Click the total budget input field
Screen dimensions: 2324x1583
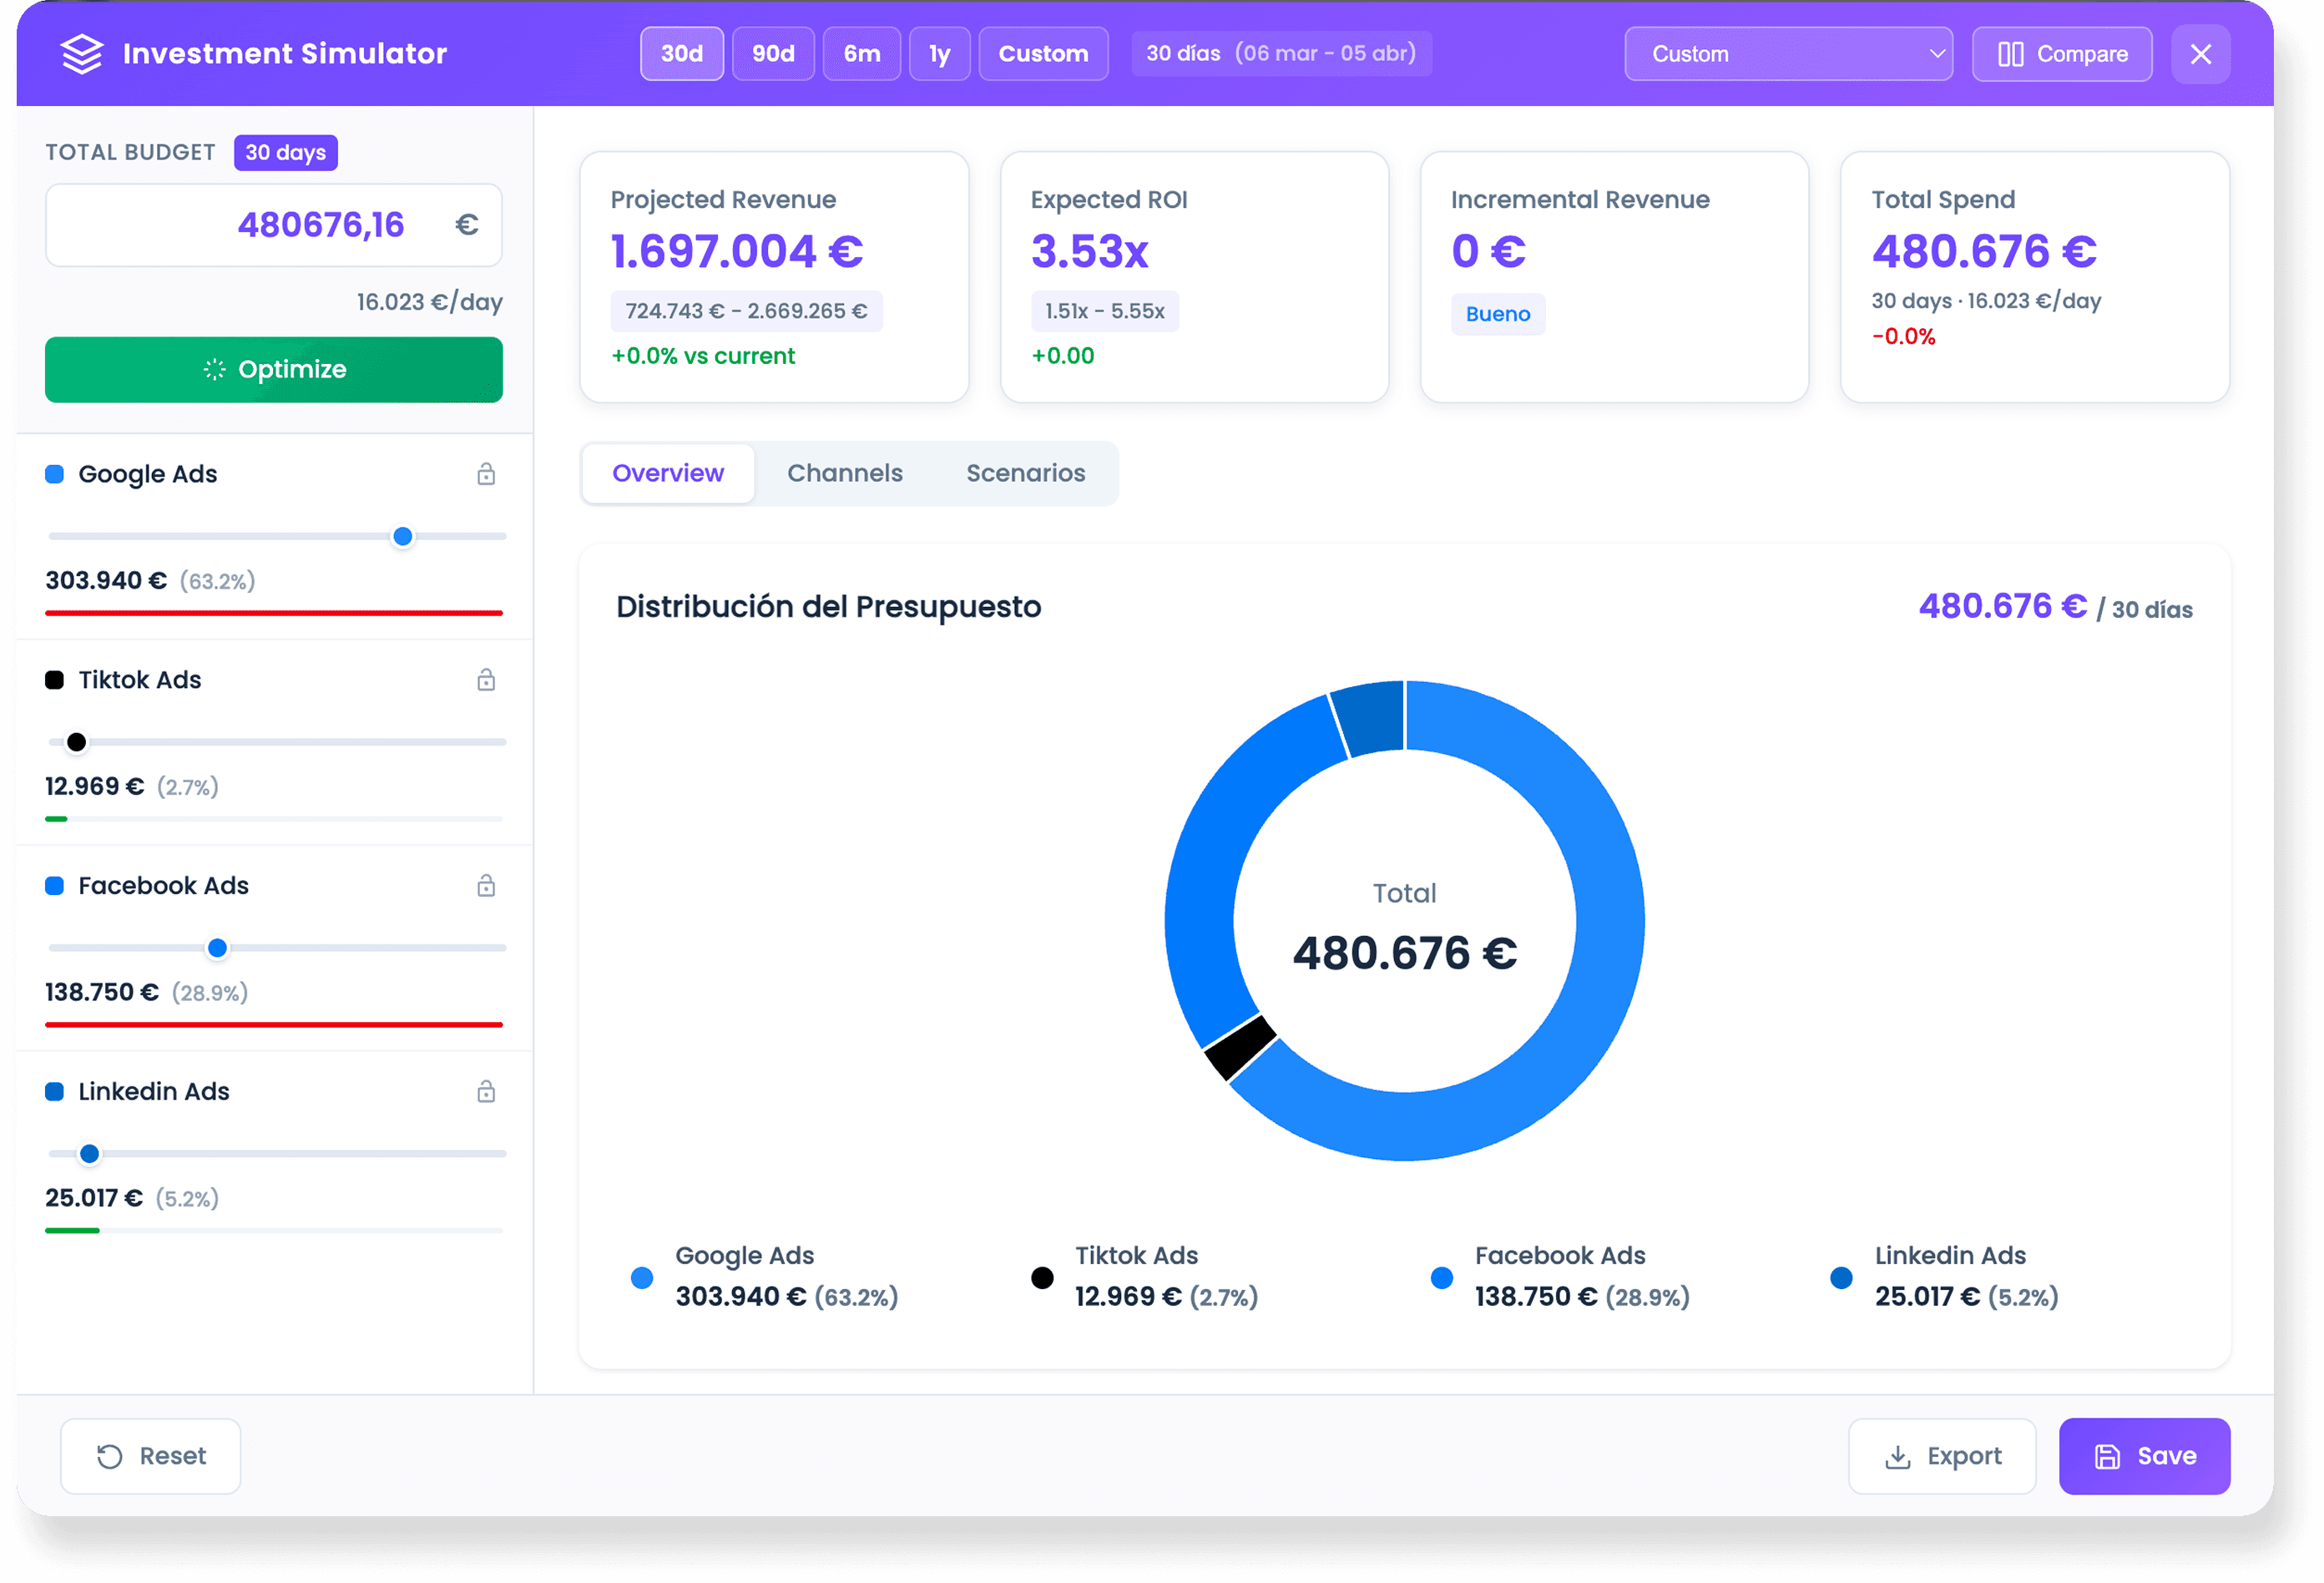click(x=272, y=225)
